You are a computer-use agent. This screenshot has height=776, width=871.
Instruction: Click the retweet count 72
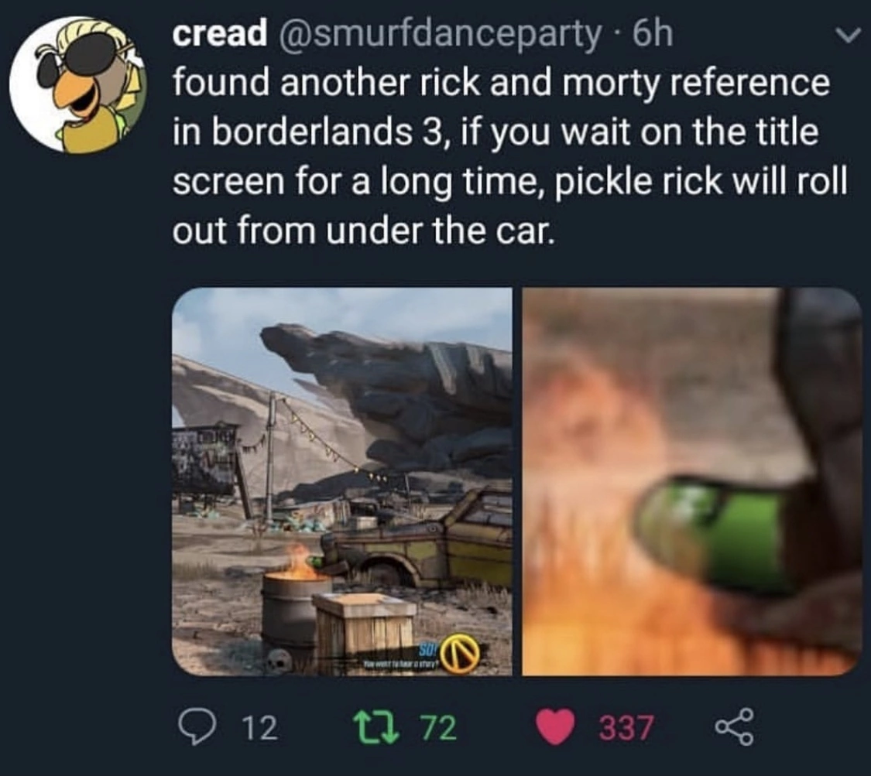(438, 728)
